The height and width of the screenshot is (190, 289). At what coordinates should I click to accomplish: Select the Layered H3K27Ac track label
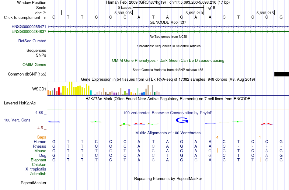click(x=20, y=103)
